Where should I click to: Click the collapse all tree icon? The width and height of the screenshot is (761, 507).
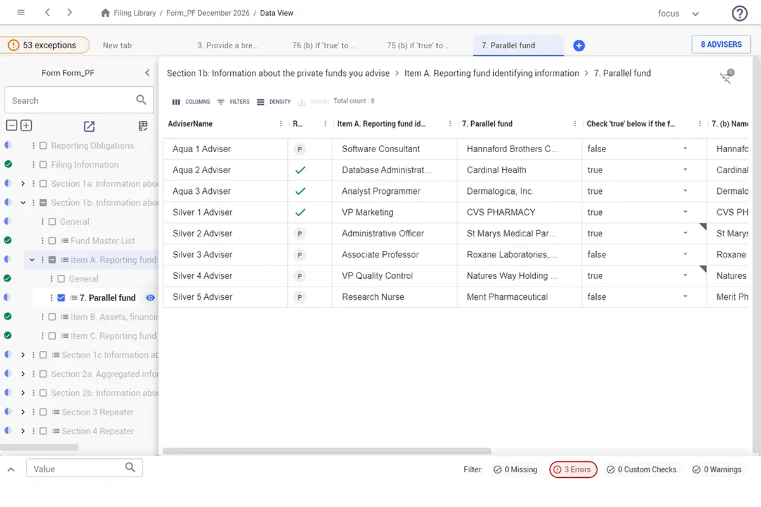tap(11, 125)
